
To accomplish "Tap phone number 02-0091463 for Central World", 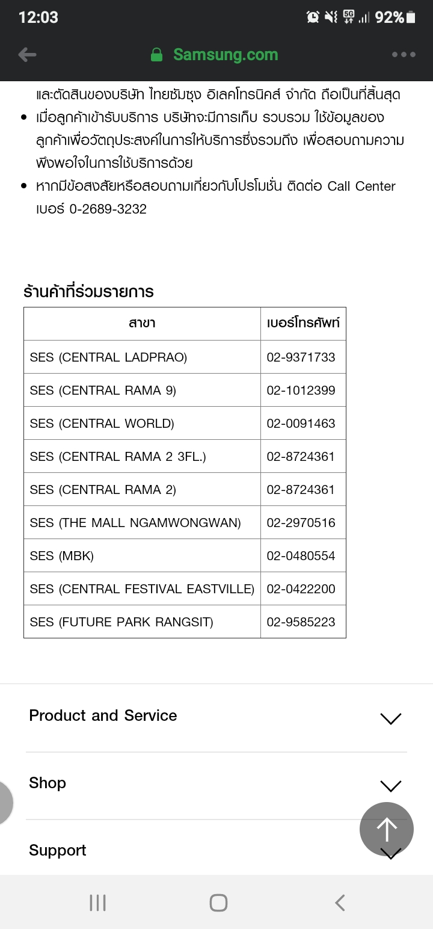I will (x=301, y=424).
